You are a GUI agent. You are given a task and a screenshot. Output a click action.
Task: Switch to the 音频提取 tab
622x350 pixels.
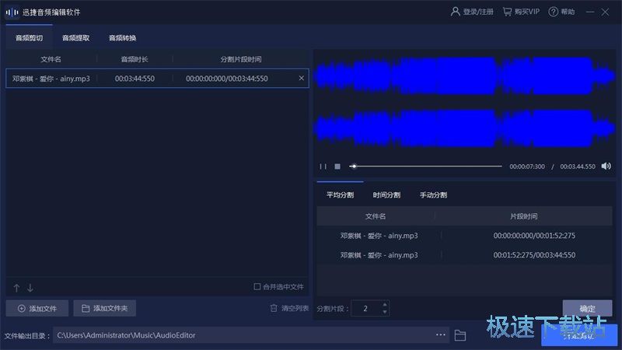click(x=76, y=37)
